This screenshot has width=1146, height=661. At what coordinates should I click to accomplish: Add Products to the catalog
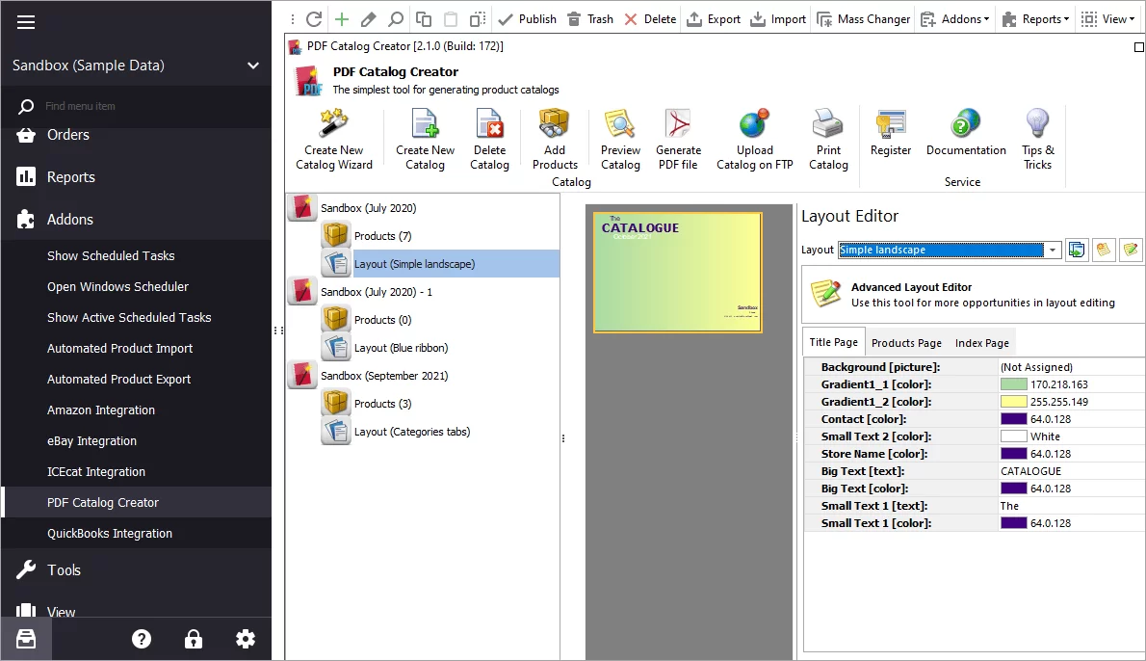click(555, 140)
